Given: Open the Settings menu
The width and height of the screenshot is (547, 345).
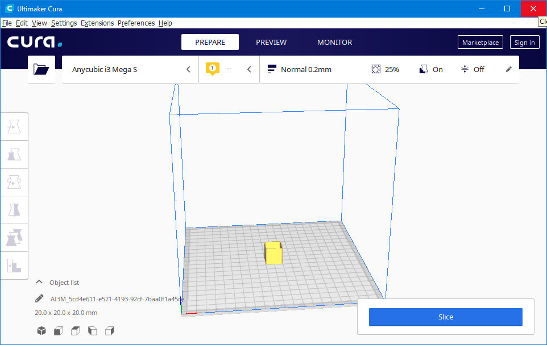Looking at the screenshot, I should [64, 23].
